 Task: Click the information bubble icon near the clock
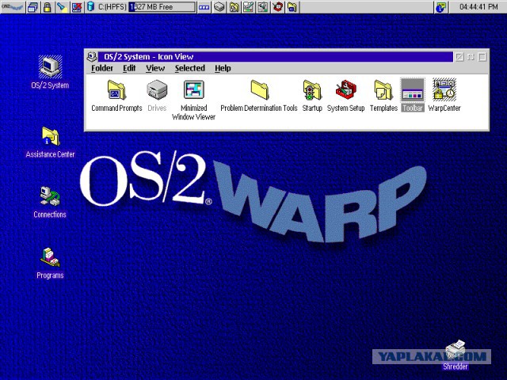(x=440, y=7)
